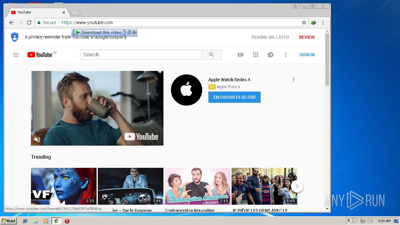The width and height of the screenshot is (400, 225).
Task: Open the Chrome three-dot menu
Action: [x=323, y=22]
